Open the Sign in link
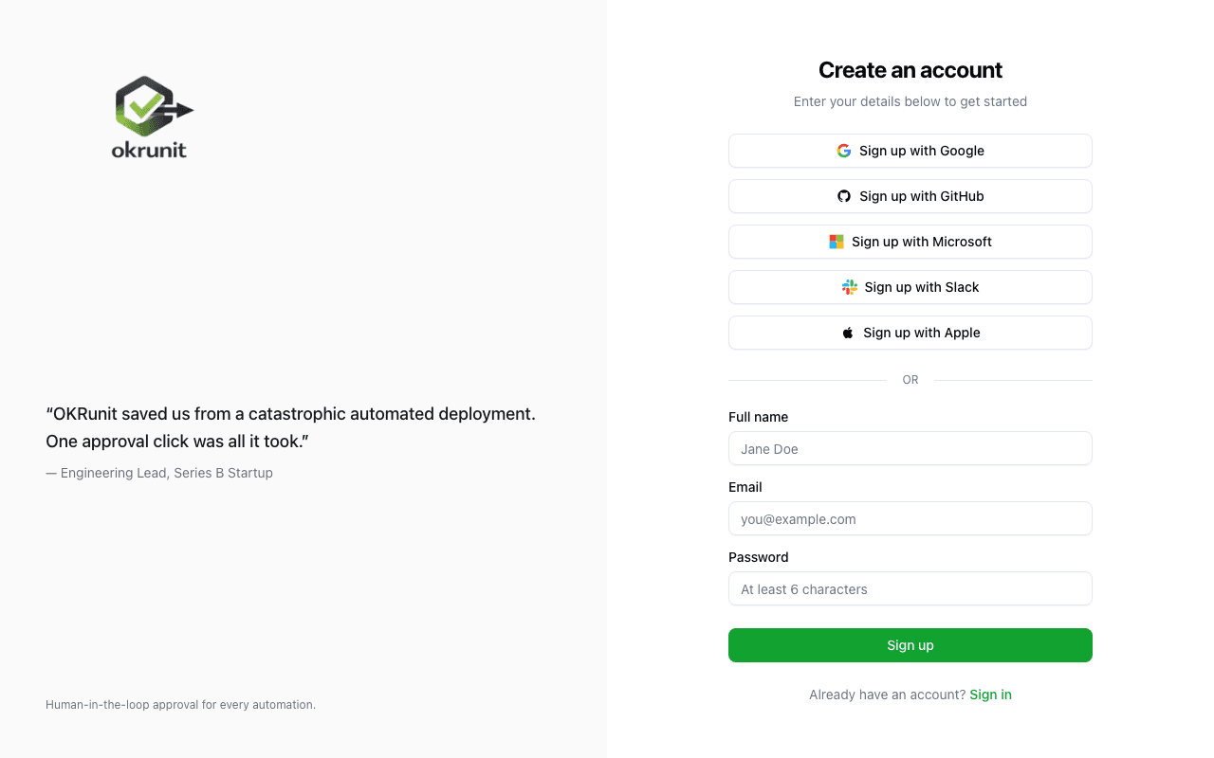The width and height of the screenshot is (1214, 758). [990, 695]
